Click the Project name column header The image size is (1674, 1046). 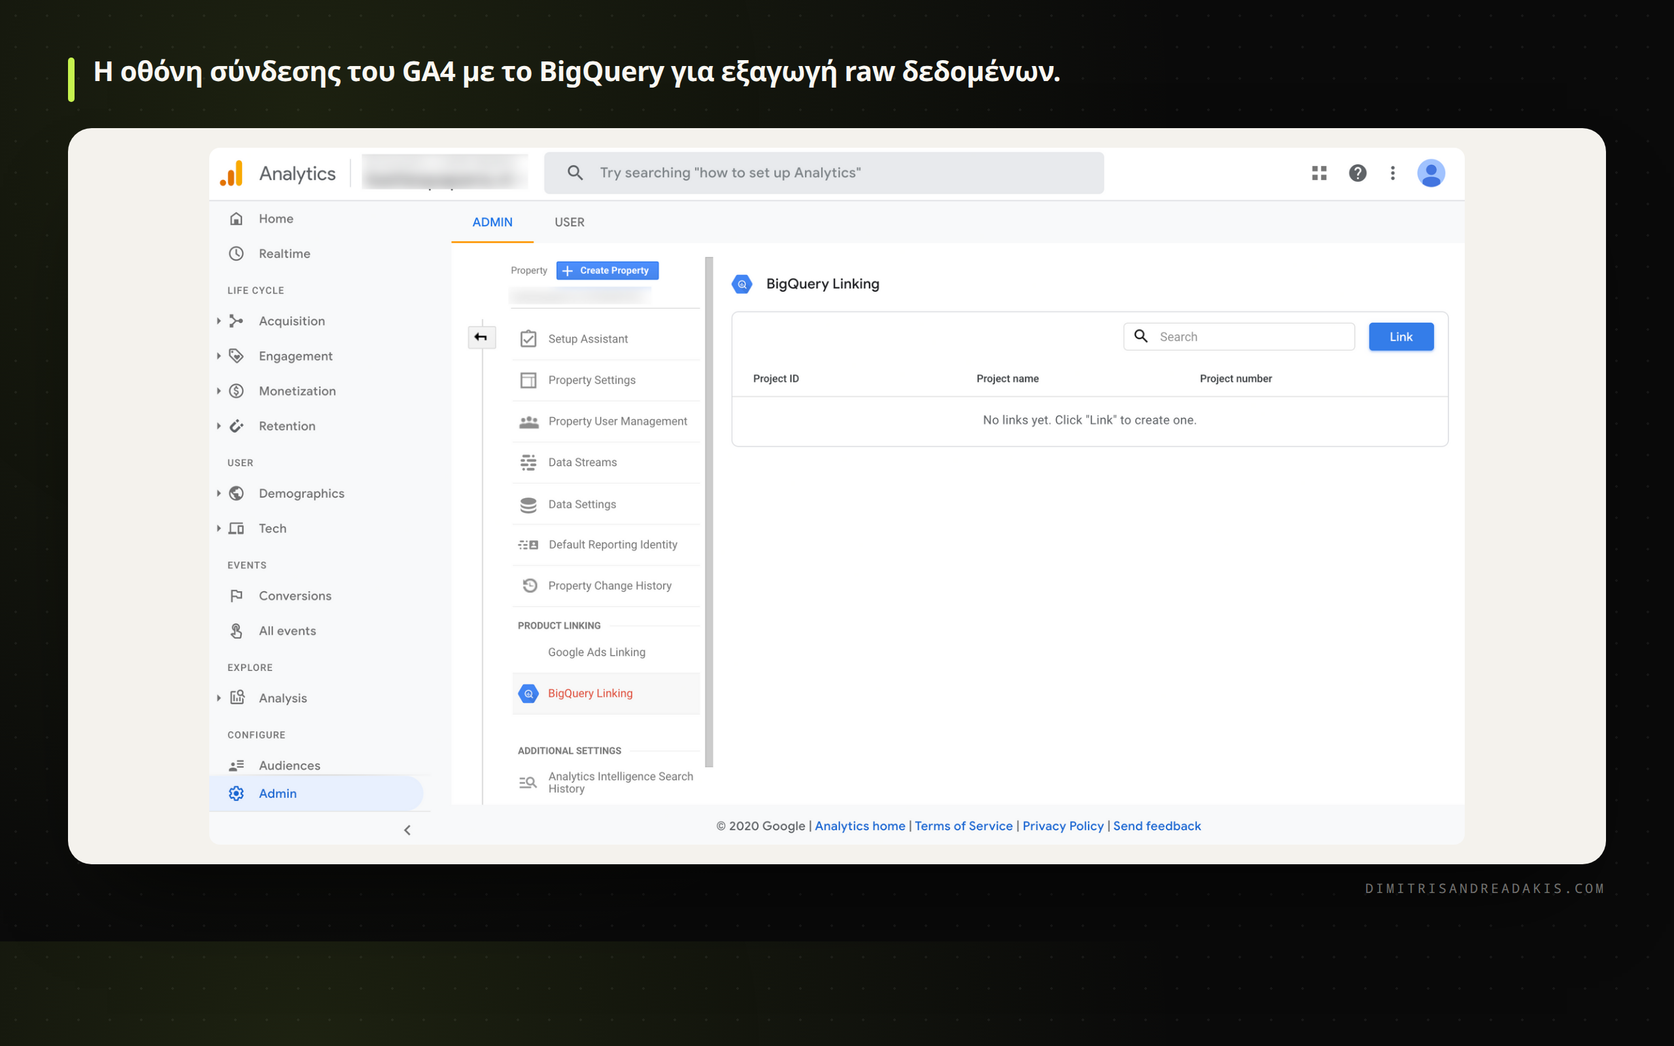coord(1007,379)
